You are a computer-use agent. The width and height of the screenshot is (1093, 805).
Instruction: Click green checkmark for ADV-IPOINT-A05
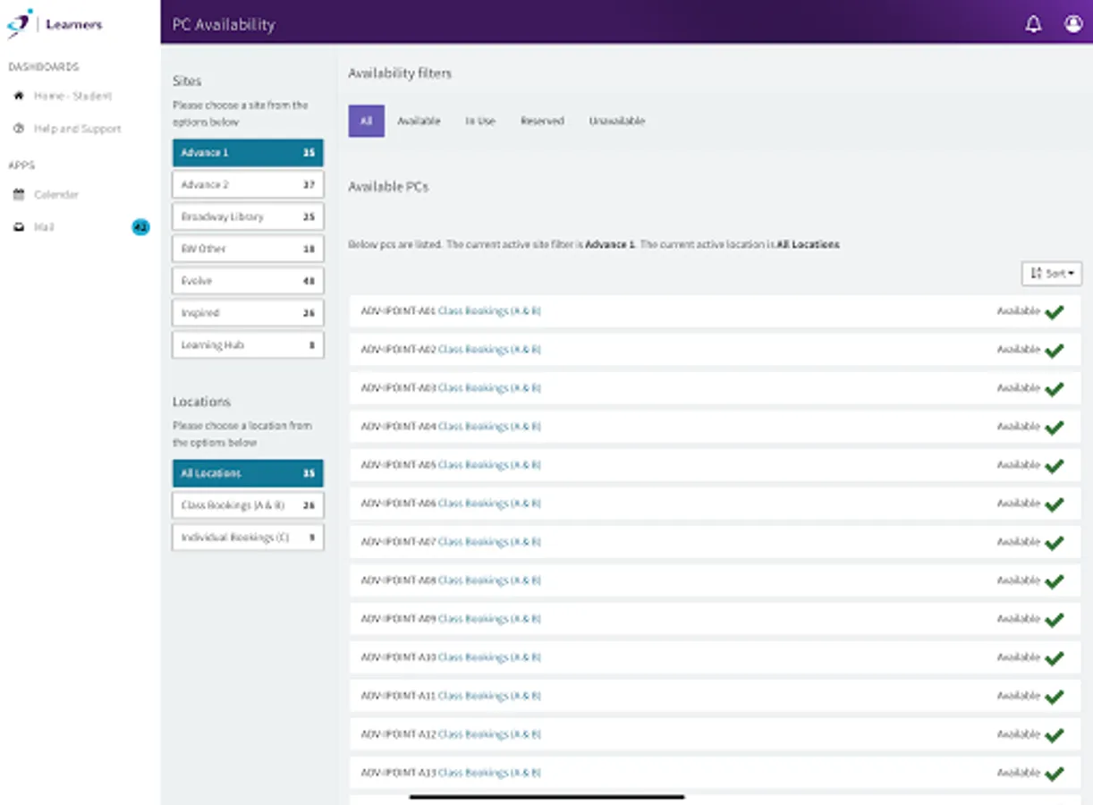click(1055, 465)
